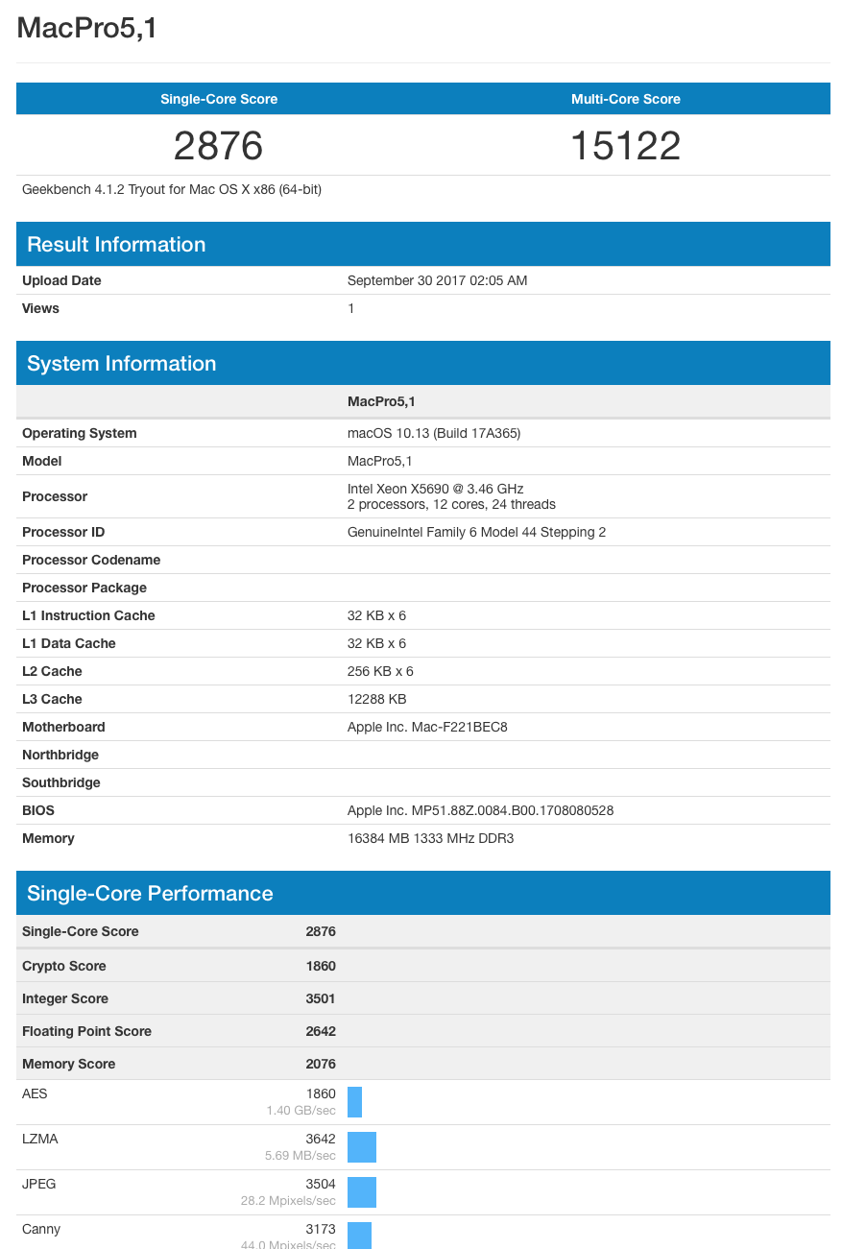Click the Motherboard label

pos(63,727)
